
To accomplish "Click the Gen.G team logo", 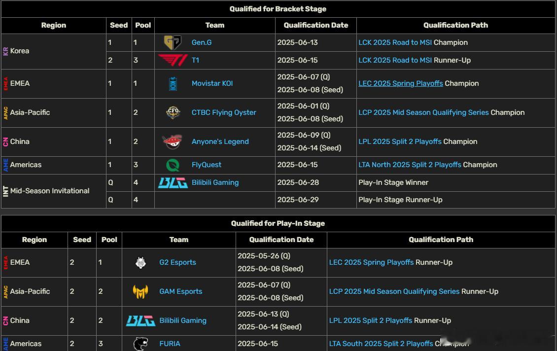I will tap(173, 42).
